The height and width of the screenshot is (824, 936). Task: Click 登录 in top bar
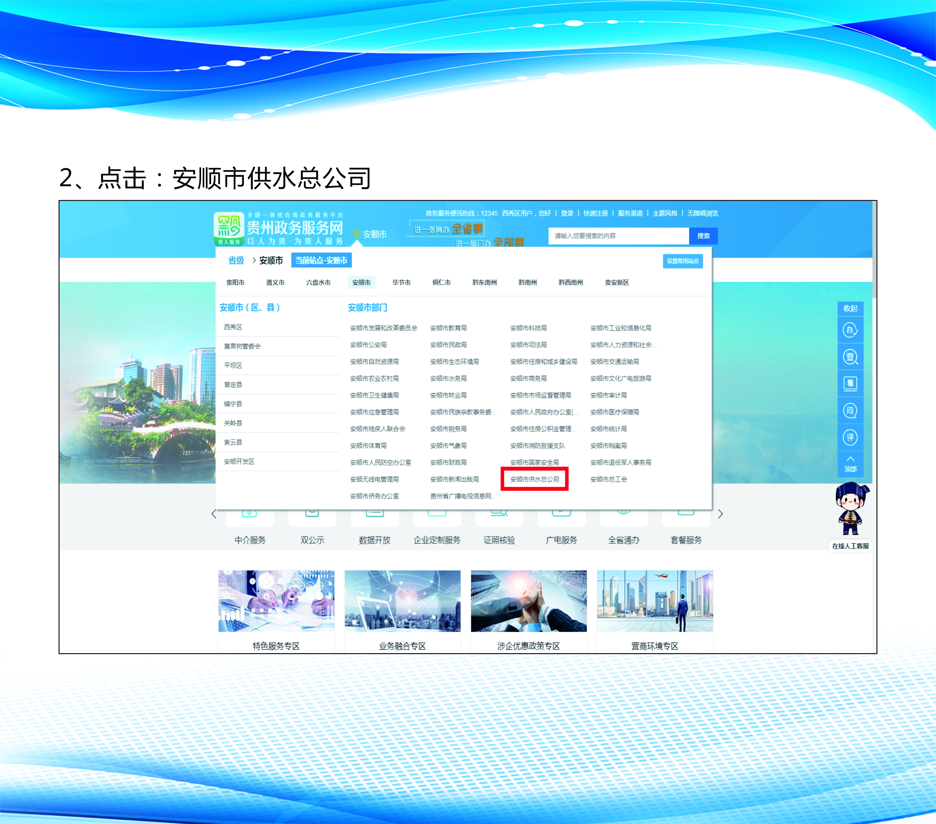click(x=567, y=213)
